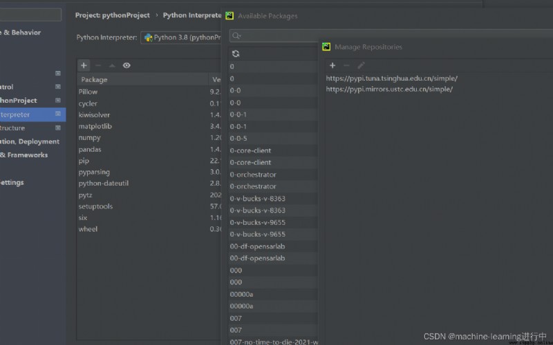Viewport: 553px width, 345px height.
Task: Sort by the Version column header
Action: pyautogui.click(x=215, y=79)
